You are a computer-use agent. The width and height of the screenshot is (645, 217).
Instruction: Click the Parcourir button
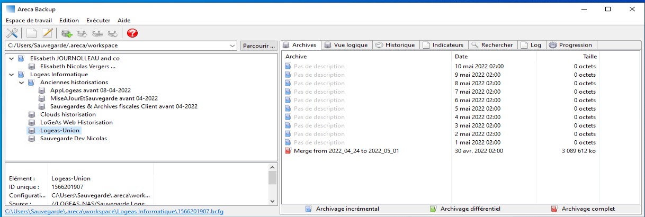[x=258, y=46]
